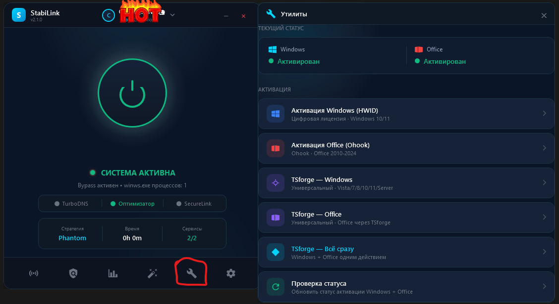
Task: Click the 0h 0m time value
Action: point(132,238)
